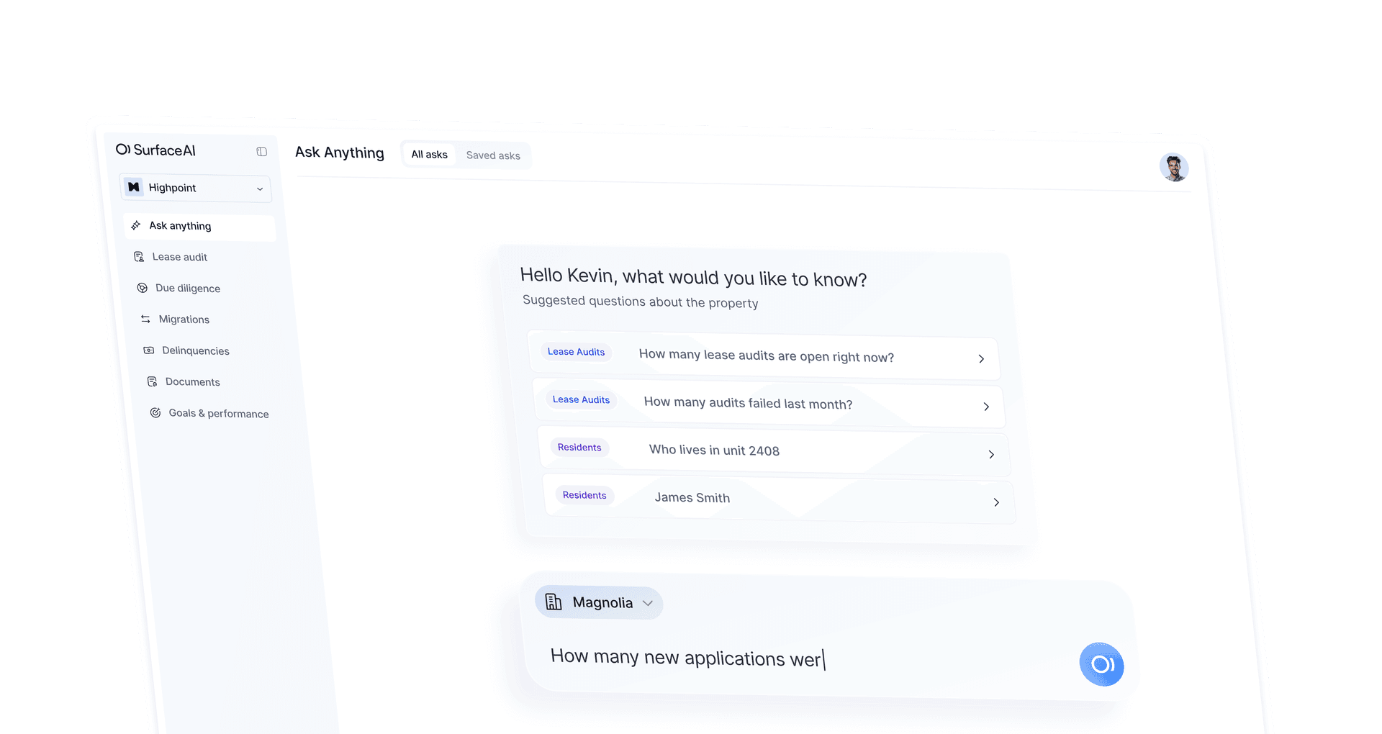Click the question text input field

point(792,659)
